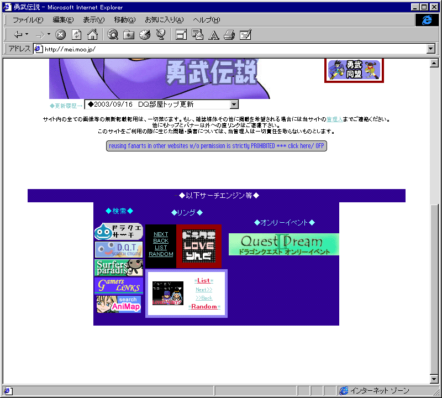Click the scrollbar up arrow

pos(434,63)
